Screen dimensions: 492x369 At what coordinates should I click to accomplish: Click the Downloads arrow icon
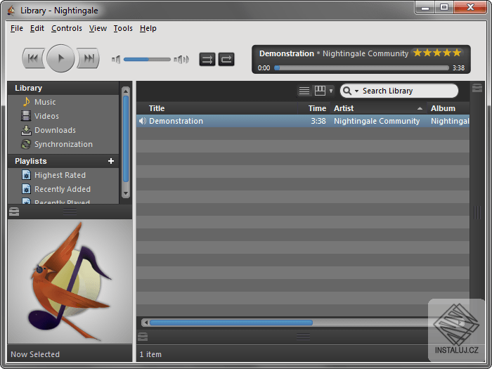coord(26,130)
